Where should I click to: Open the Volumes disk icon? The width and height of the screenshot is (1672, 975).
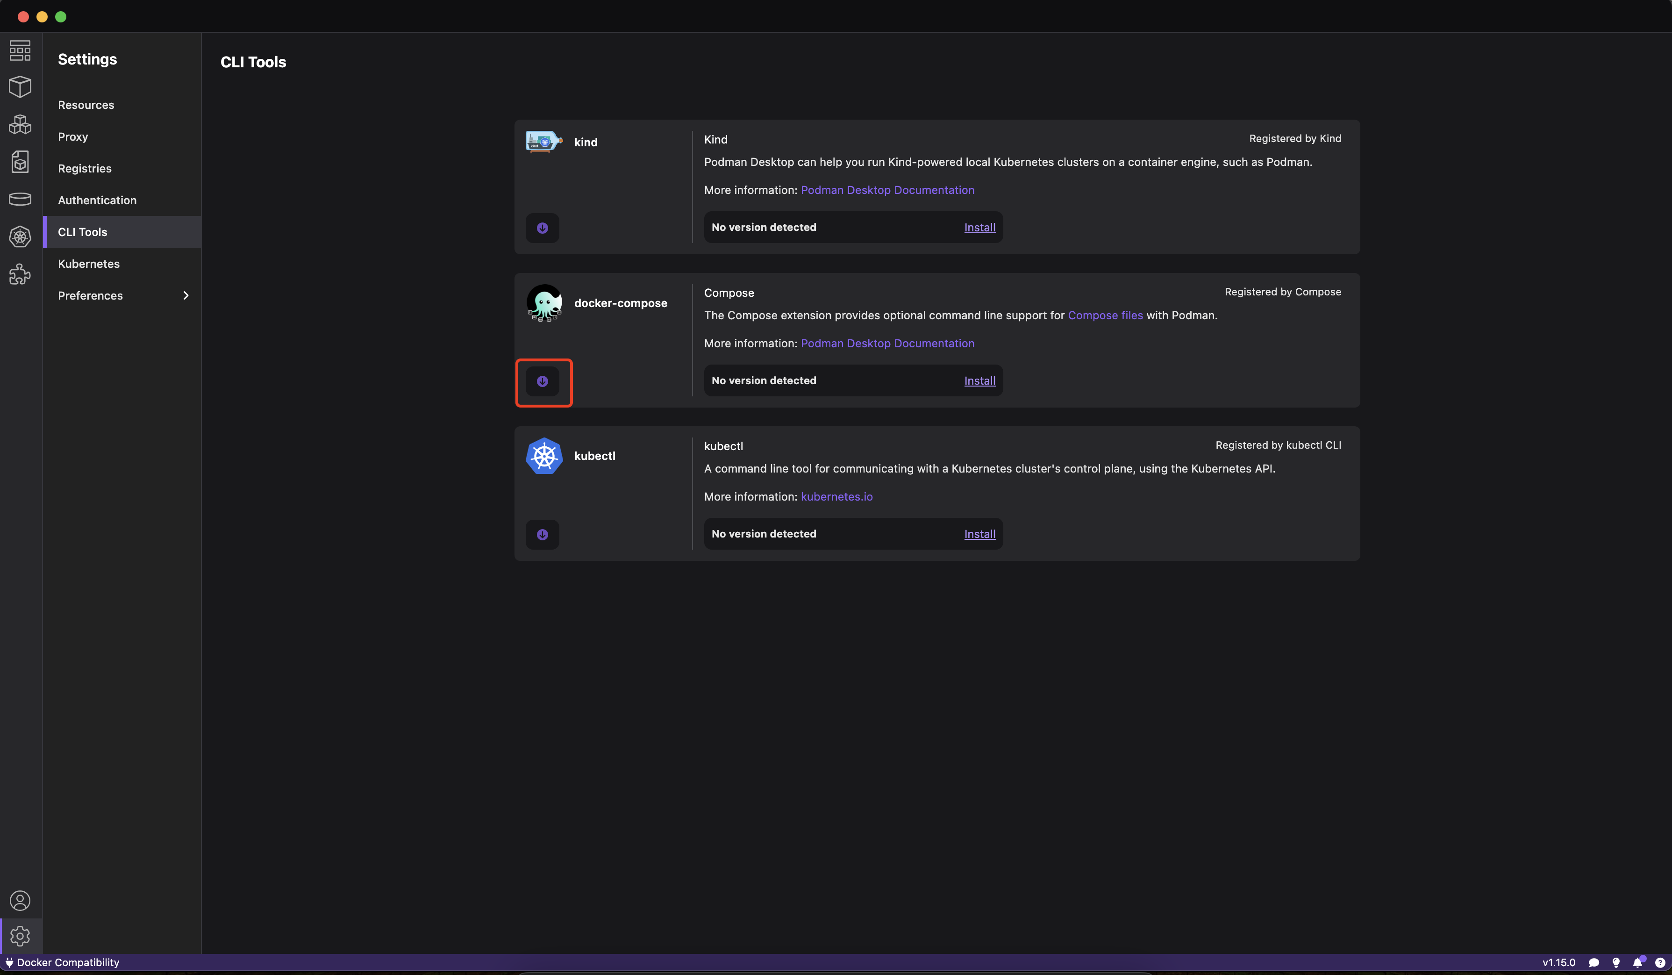pyautogui.click(x=20, y=199)
